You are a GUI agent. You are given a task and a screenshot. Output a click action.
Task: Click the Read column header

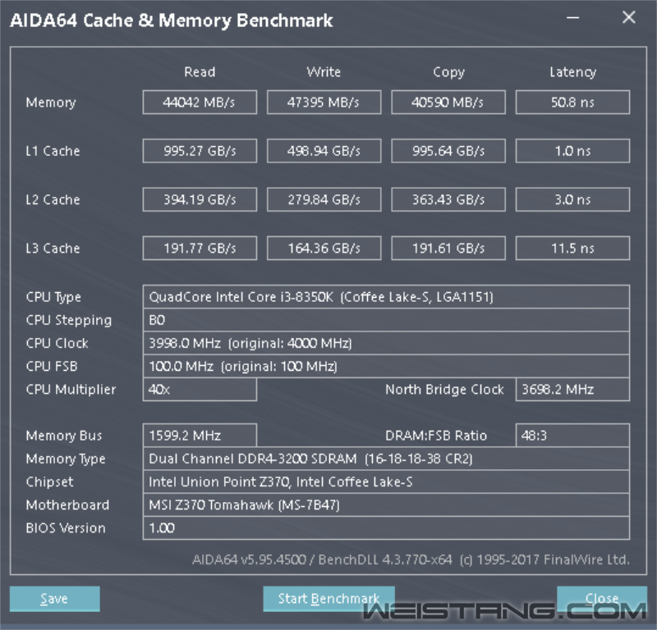pos(200,72)
